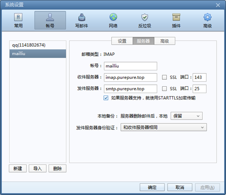Expand the 保留 local backup dropdown

[x=186, y=116]
